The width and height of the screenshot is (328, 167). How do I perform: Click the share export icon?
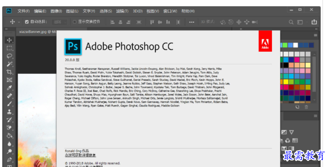314,22
